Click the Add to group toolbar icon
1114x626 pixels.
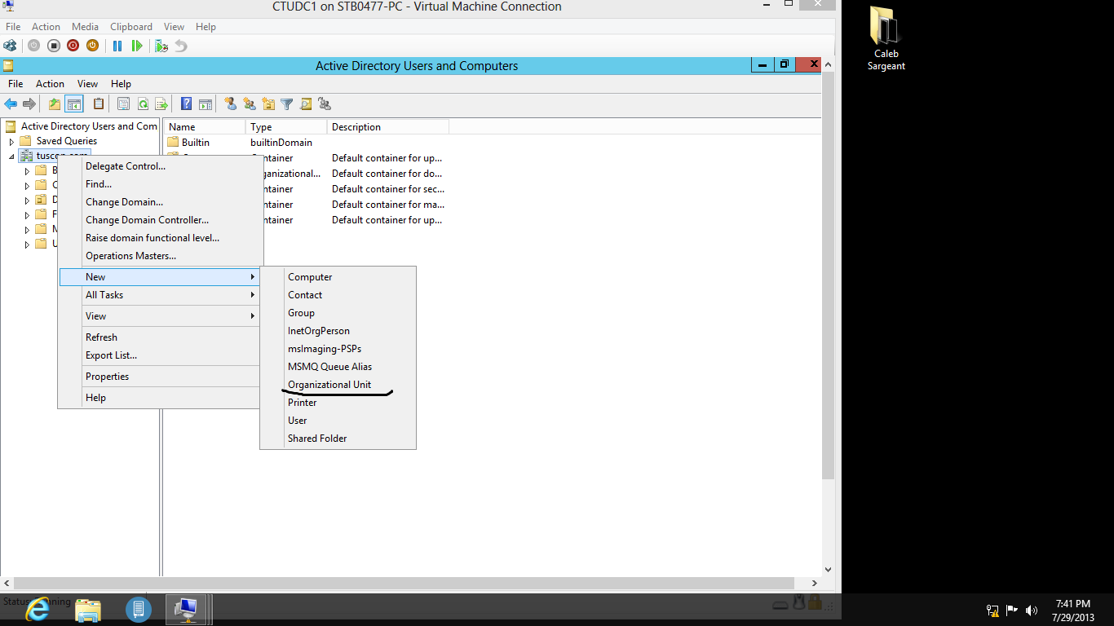(325, 104)
